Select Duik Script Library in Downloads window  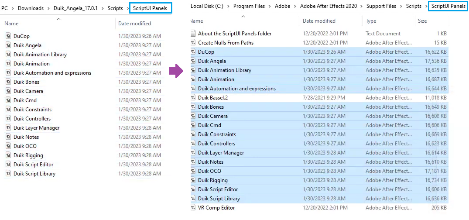tap(34, 174)
